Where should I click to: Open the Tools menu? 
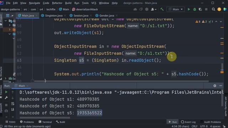[x=85, y=3]
